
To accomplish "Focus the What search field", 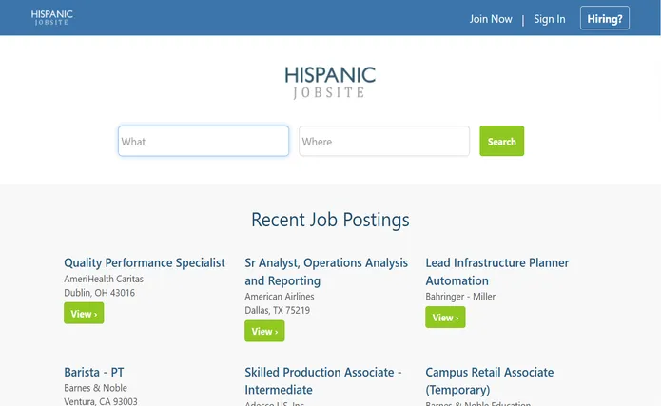I will click(204, 141).
